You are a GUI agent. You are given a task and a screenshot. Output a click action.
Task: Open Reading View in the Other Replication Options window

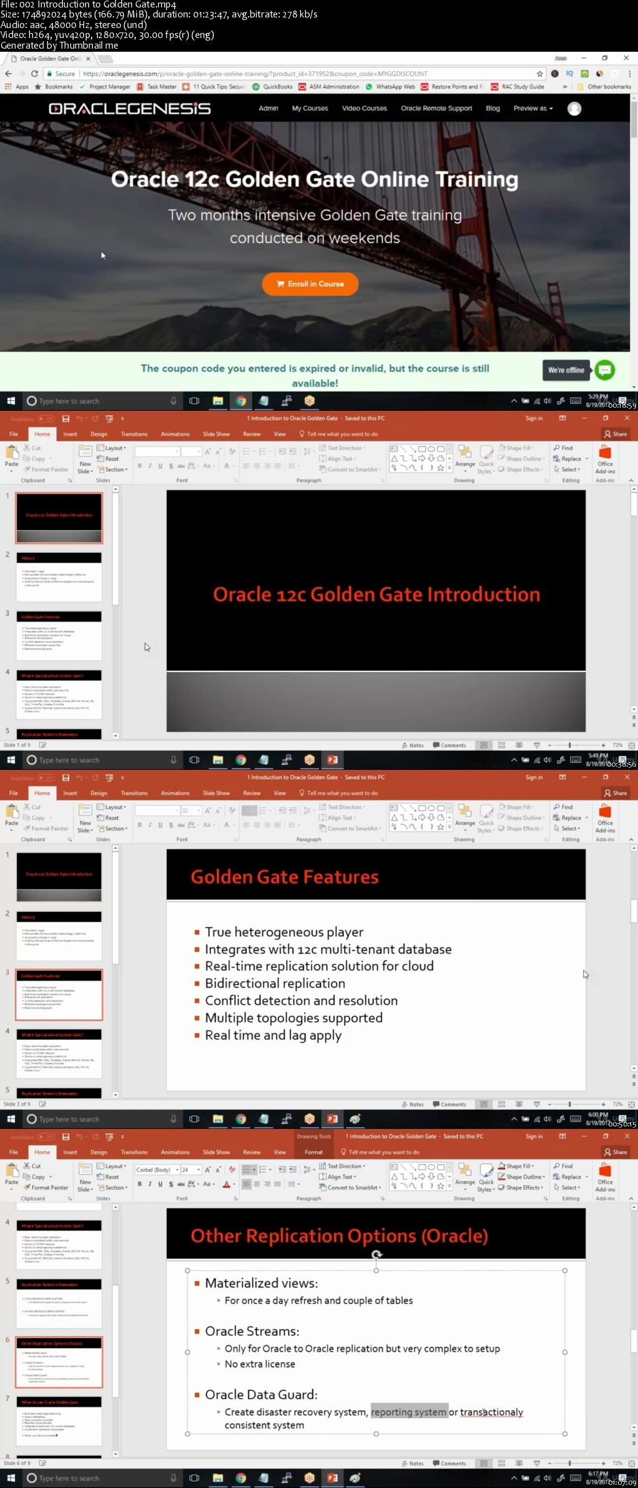tap(519, 1463)
